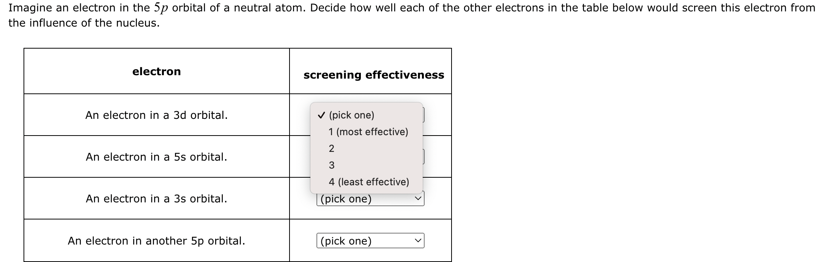
Task: Click the checkmark beside the selected option
Action: (x=321, y=115)
